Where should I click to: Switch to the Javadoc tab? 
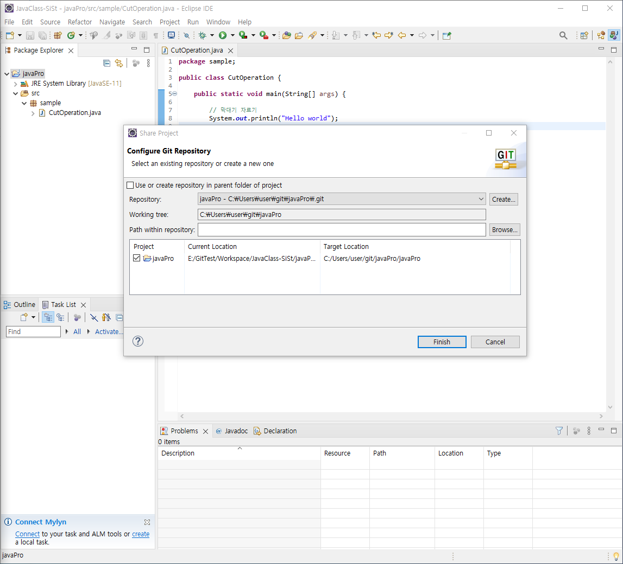[x=231, y=431]
